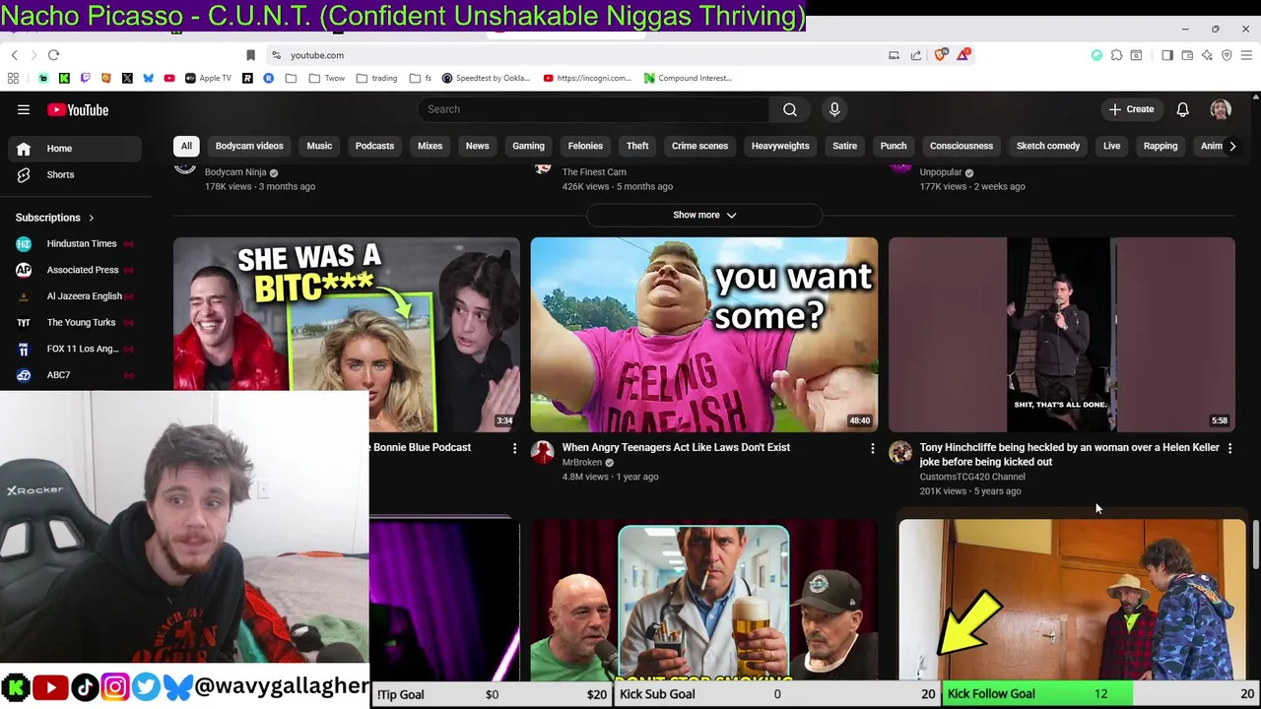
Task: Select the All filter chip
Action: click(x=186, y=146)
